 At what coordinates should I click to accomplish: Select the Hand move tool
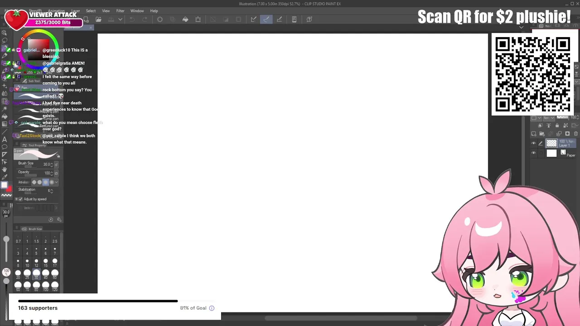coord(5,169)
